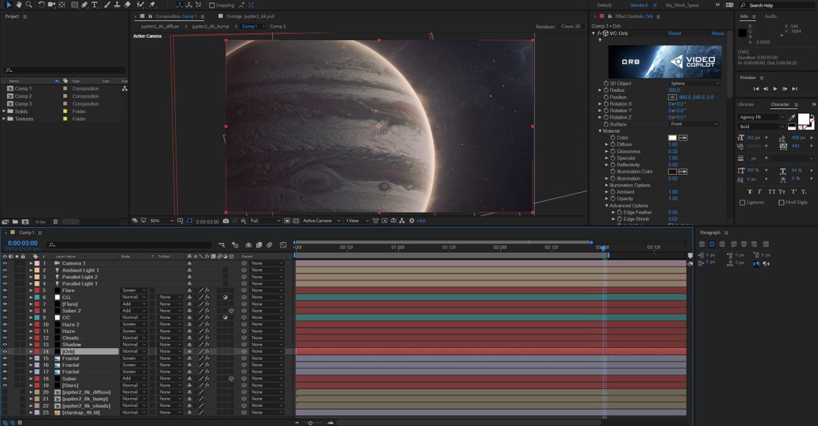Open the Surface Front dropdown
The width and height of the screenshot is (818, 426).
tap(695, 124)
